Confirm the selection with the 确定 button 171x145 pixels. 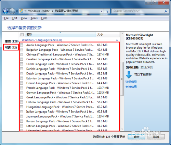click(x=136, y=137)
